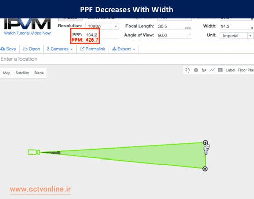The image size is (254, 199).
Task: Click the PPM value 426.7
Action: pos(92,40)
